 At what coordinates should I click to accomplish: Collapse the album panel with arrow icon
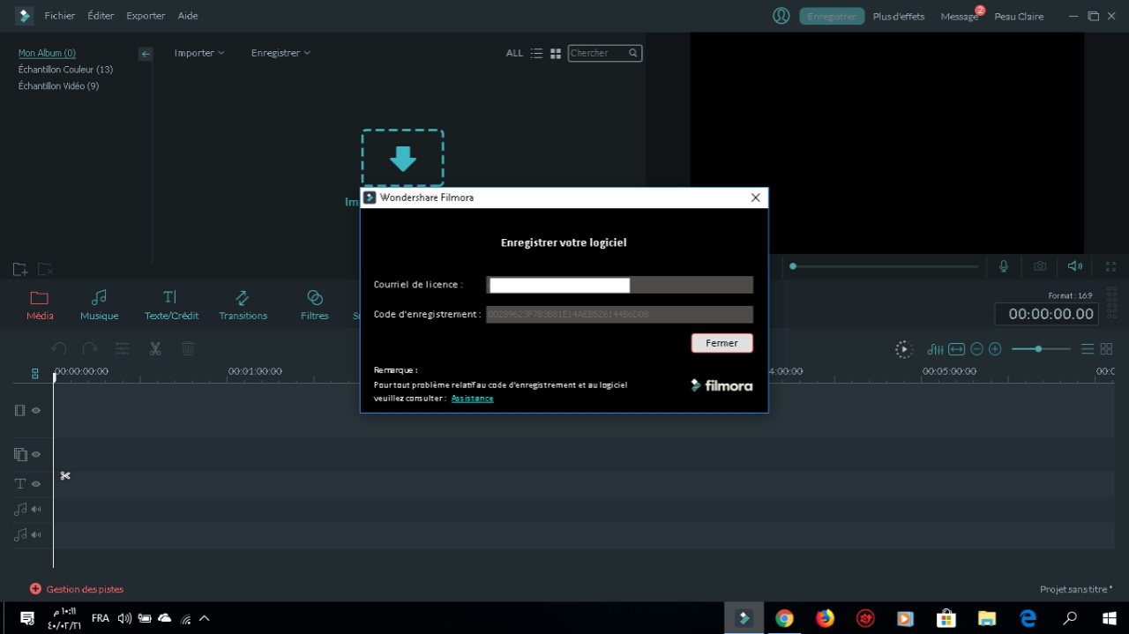click(146, 54)
